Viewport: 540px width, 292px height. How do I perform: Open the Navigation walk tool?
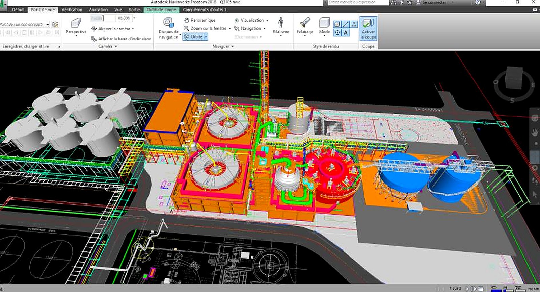[x=248, y=28]
